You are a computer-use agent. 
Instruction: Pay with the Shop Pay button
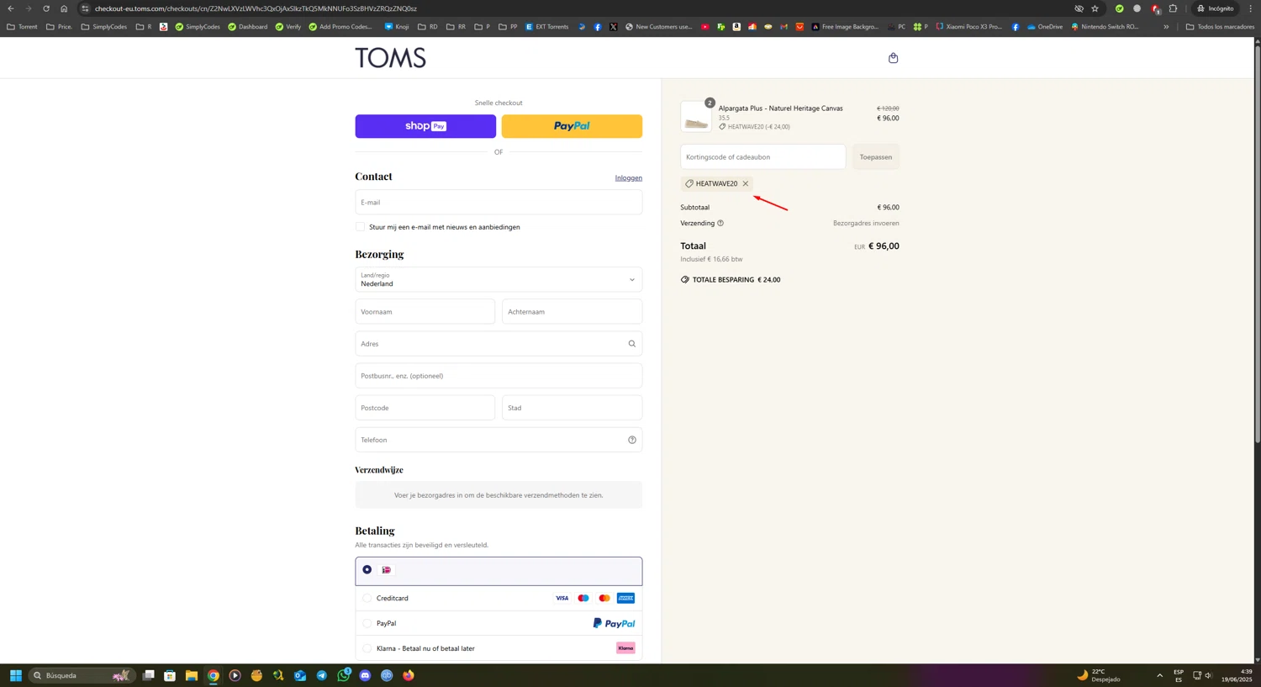coord(425,126)
